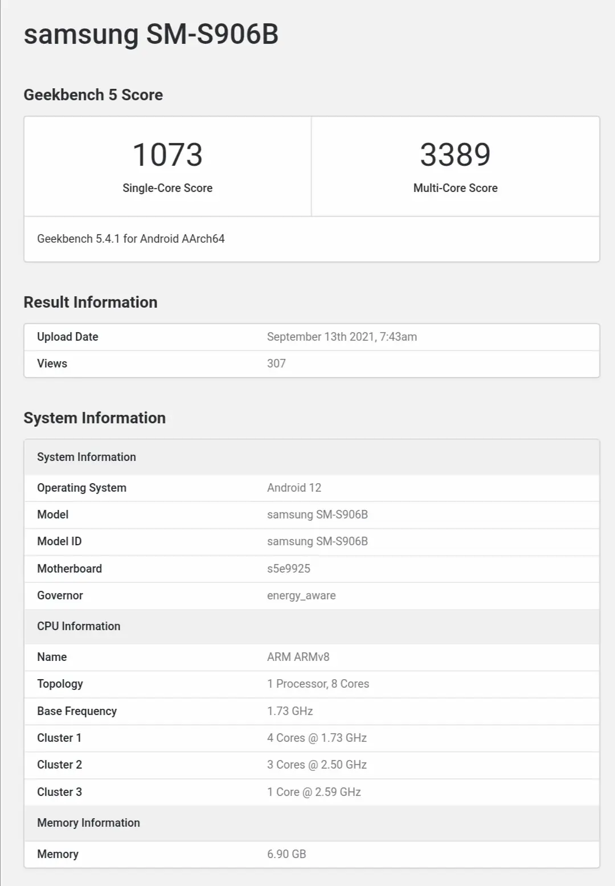Select the 1 Processor, 8 Cores value
This screenshot has width=615, height=886.
coord(318,684)
